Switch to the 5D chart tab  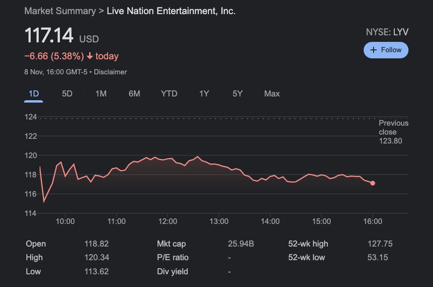67,94
